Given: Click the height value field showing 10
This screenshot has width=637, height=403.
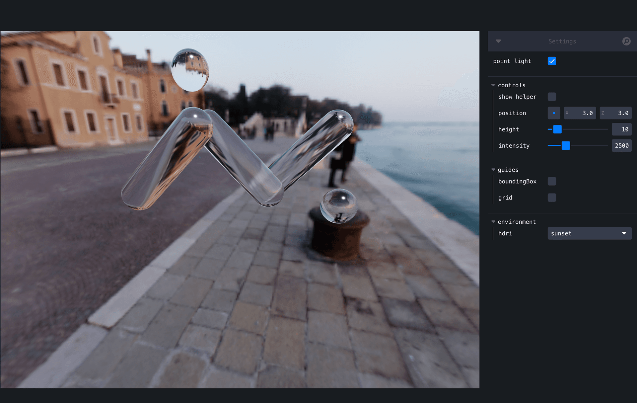Looking at the screenshot, I should click(x=621, y=129).
